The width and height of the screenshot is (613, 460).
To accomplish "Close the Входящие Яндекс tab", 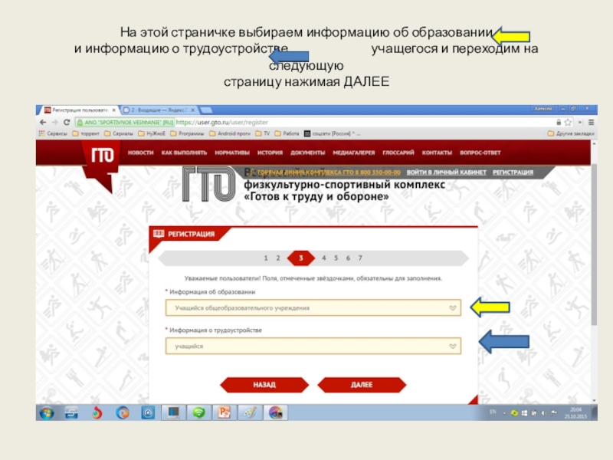I will click(193, 110).
